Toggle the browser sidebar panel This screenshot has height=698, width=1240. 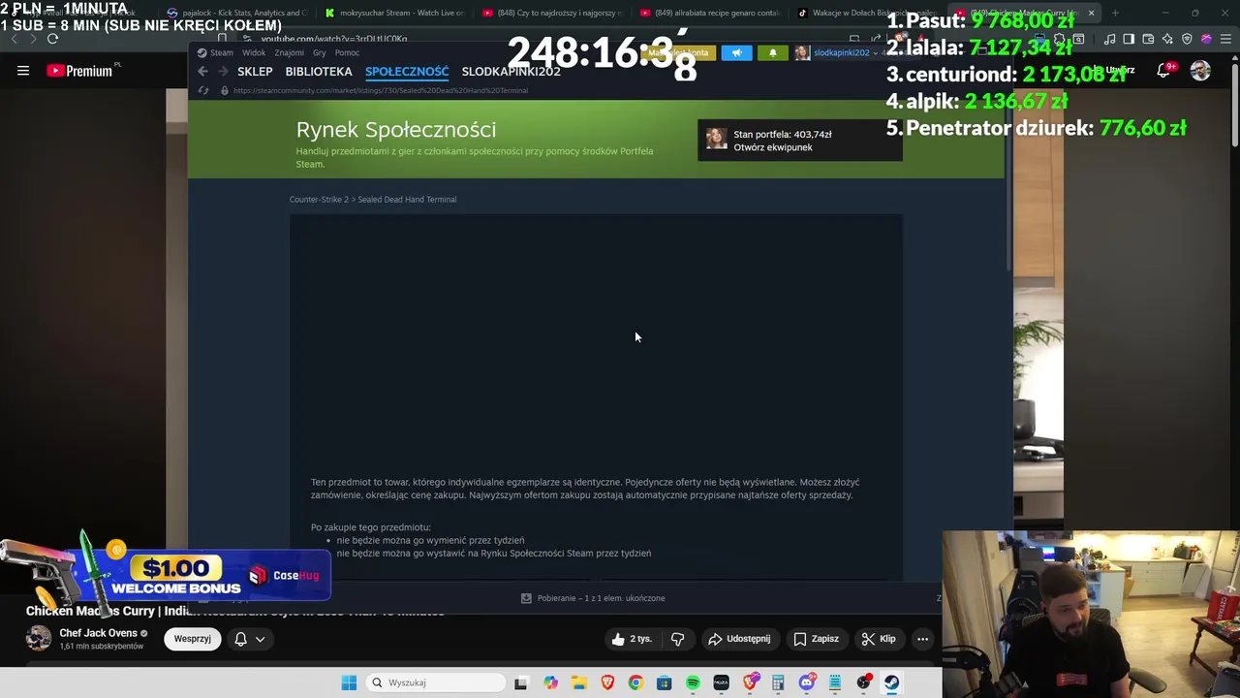pyautogui.click(x=1129, y=39)
